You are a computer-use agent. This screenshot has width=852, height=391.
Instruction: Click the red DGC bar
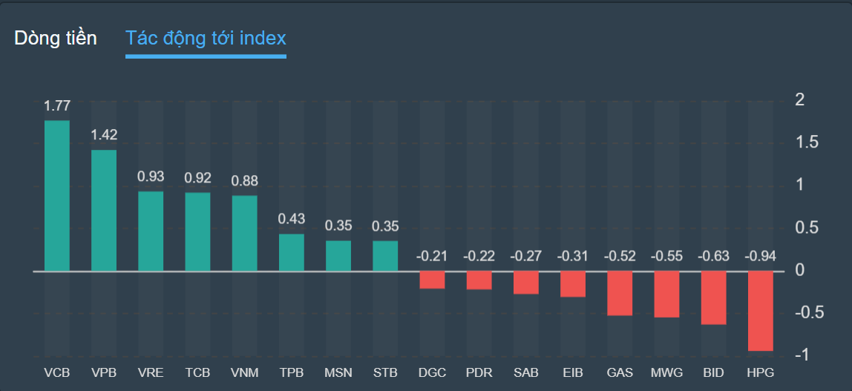[432, 280]
